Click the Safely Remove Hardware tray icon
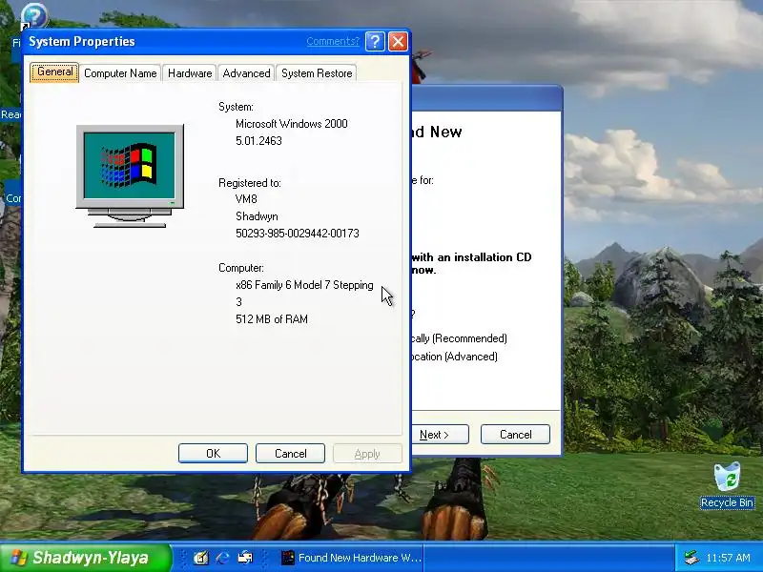 pos(691,558)
